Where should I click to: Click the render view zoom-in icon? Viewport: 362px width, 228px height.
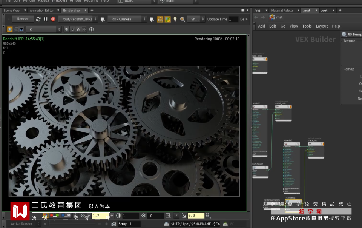[67, 29]
